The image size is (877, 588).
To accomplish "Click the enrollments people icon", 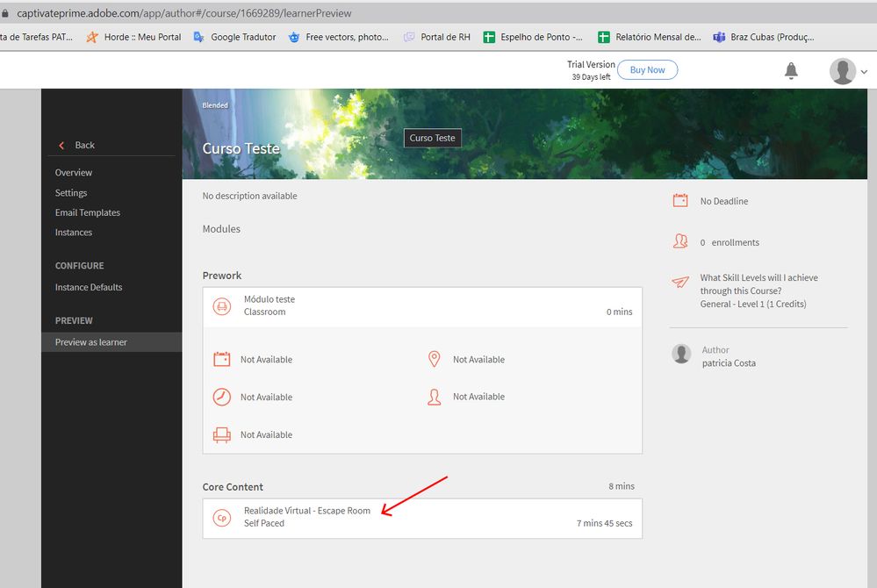I will [x=680, y=241].
